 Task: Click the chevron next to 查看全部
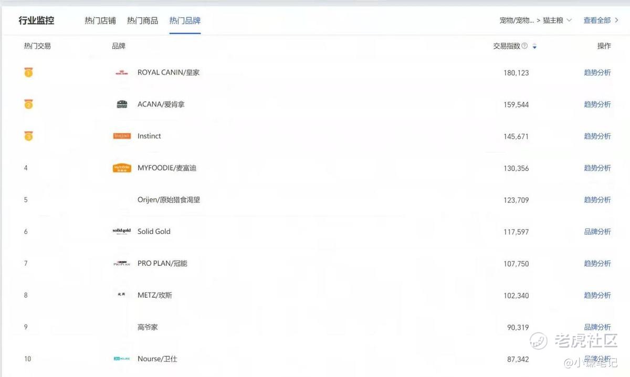(616, 20)
